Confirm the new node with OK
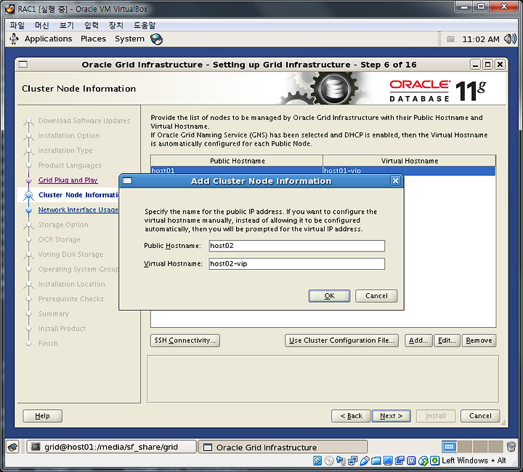 pos(330,295)
